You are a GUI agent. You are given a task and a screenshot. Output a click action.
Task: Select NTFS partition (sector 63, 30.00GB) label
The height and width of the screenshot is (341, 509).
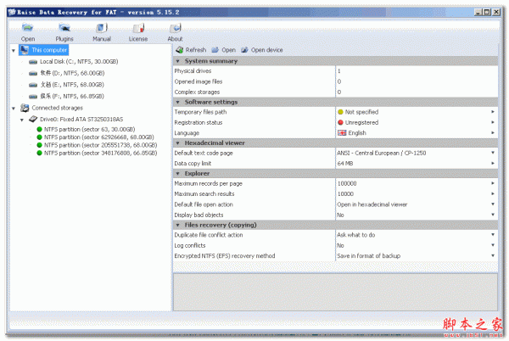(90, 129)
